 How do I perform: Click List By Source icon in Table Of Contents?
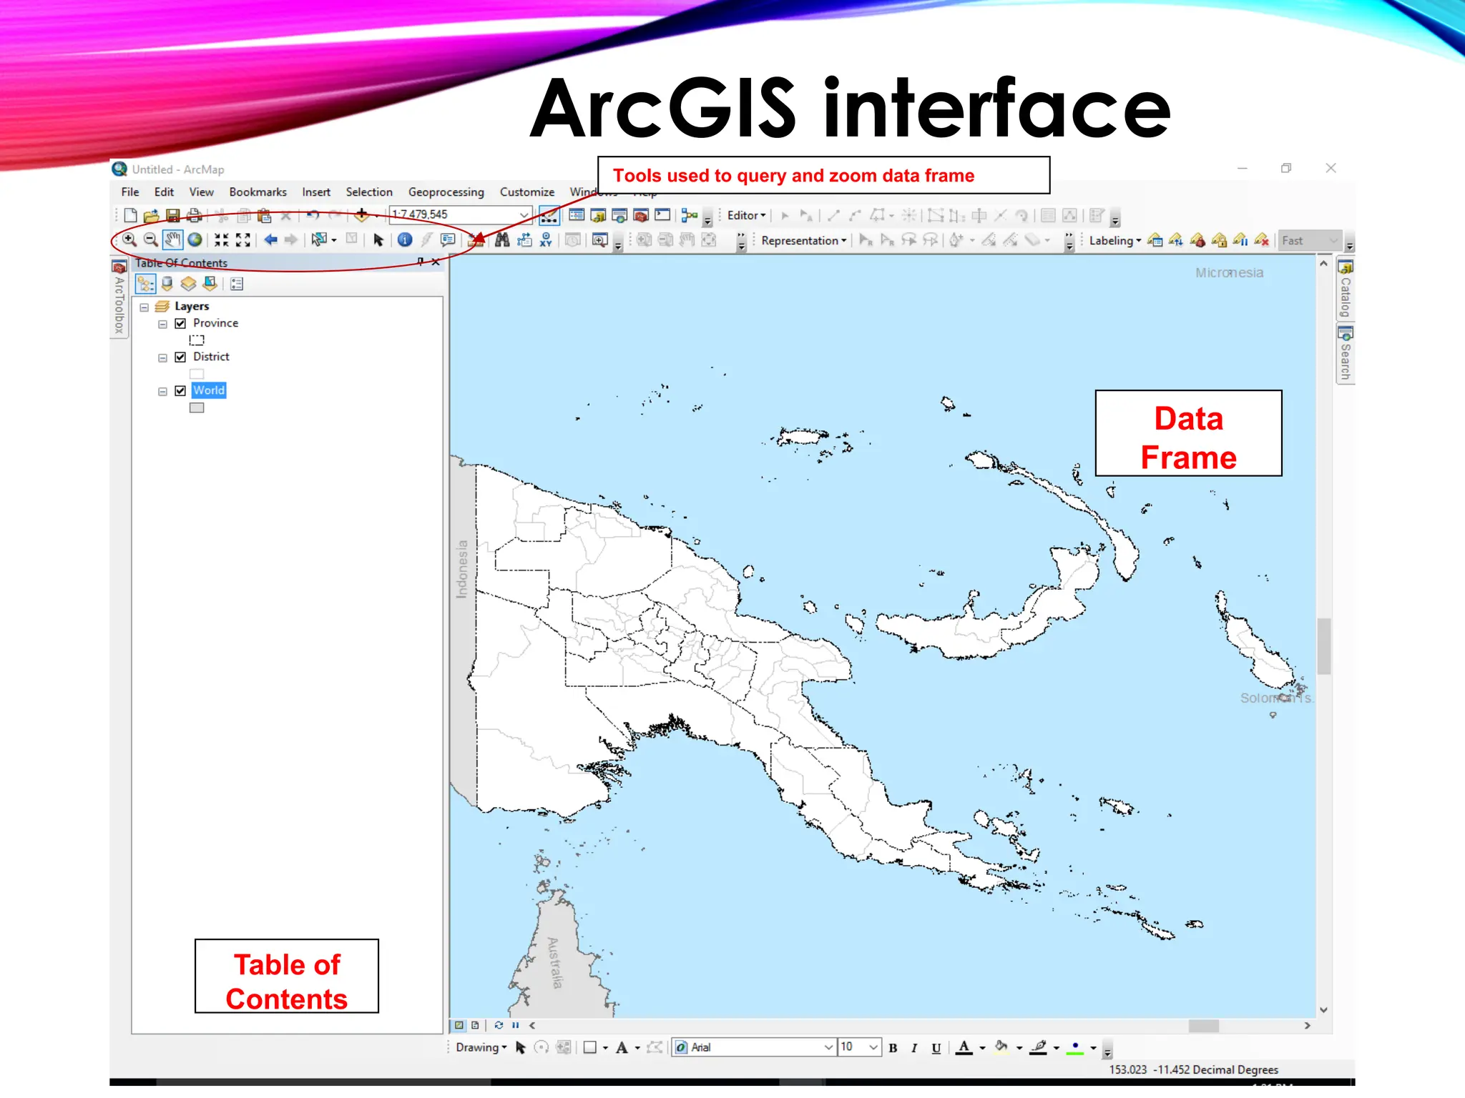tap(167, 284)
